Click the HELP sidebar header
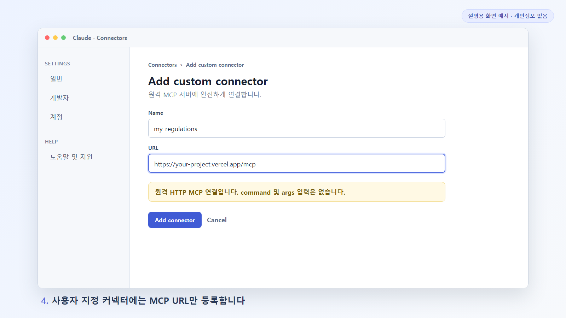This screenshot has height=318, width=566. click(51, 142)
